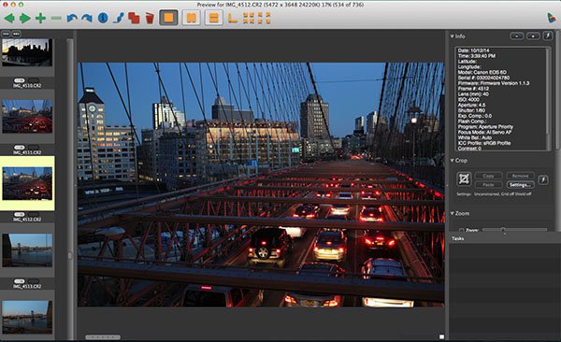Adjust the Zoom slider handle
561x342 pixels.
coord(503,230)
